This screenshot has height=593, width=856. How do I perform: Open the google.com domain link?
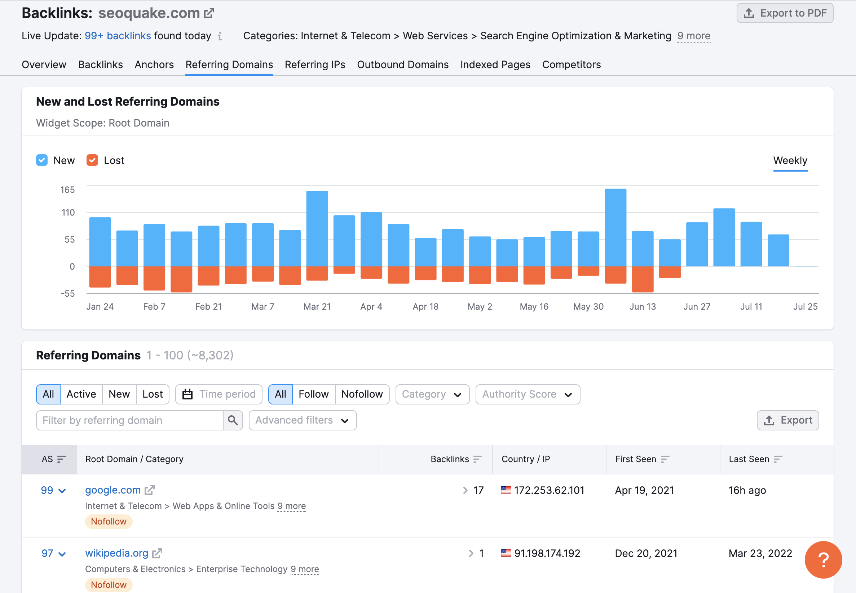pos(113,491)
